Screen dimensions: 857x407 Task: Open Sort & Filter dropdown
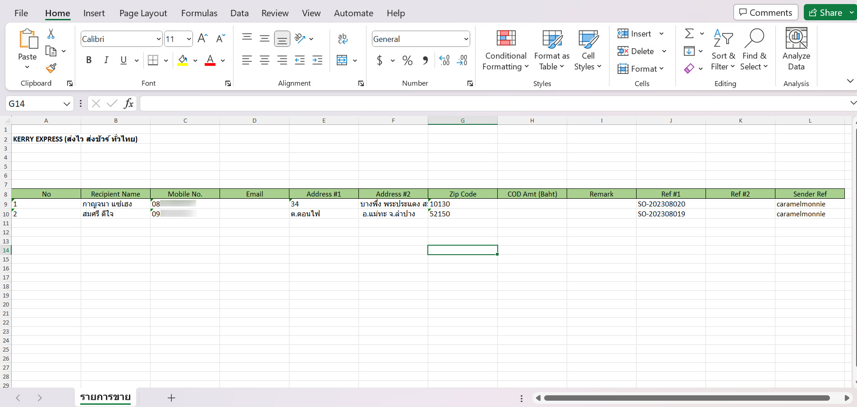tap(723, 50)
